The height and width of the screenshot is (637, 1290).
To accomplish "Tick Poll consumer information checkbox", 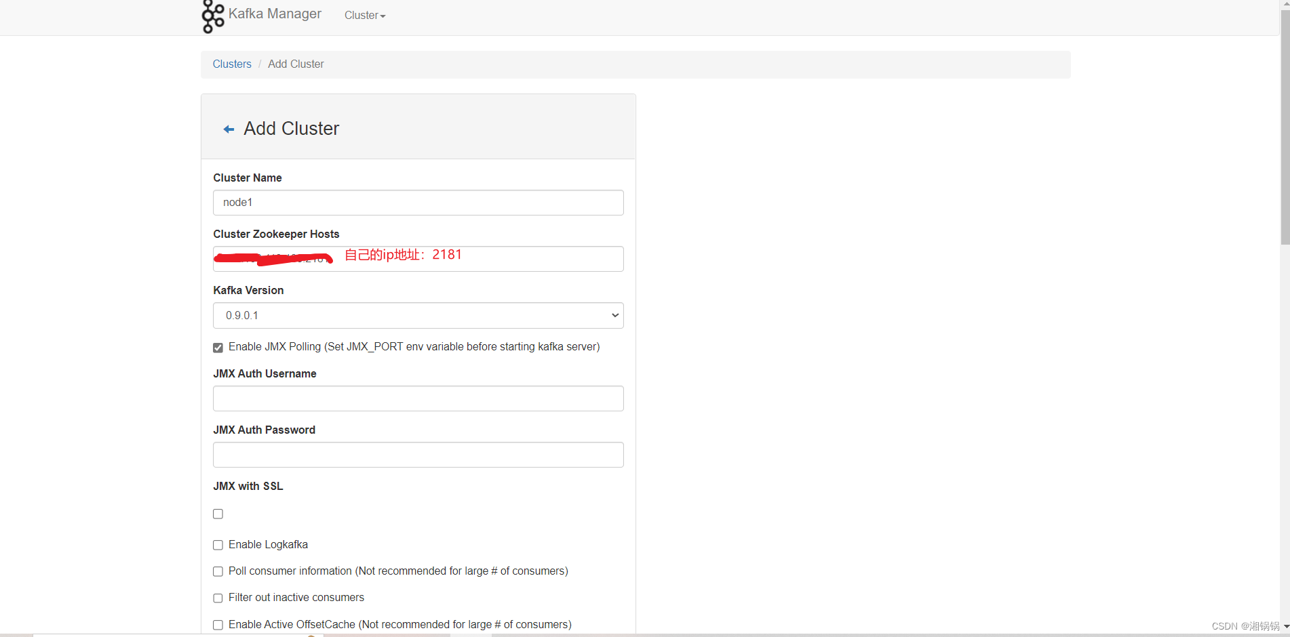I will [218, 571].
